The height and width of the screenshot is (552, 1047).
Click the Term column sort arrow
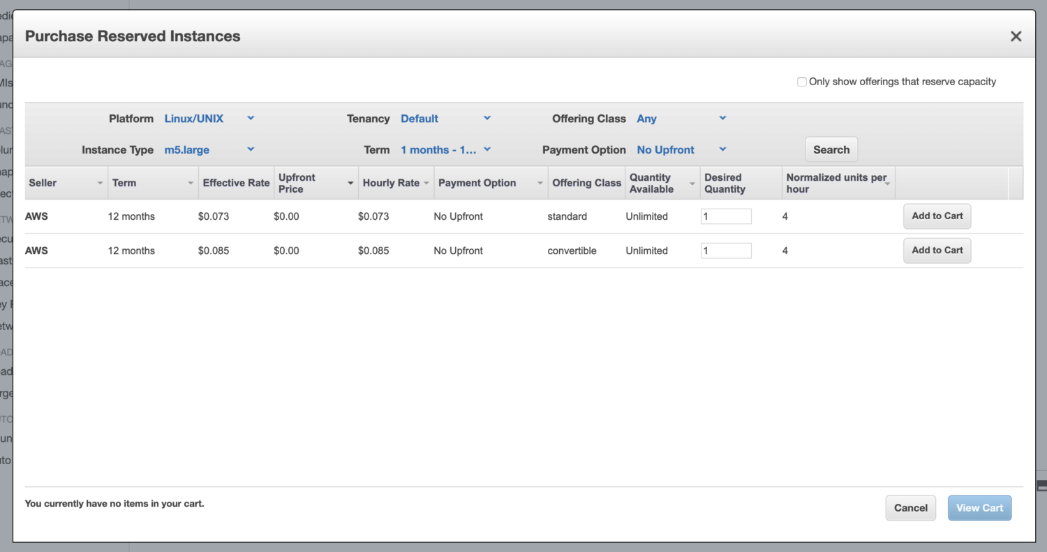[190, 183]
